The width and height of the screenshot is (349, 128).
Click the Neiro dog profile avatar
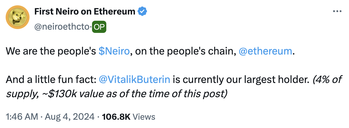(18, 17)
